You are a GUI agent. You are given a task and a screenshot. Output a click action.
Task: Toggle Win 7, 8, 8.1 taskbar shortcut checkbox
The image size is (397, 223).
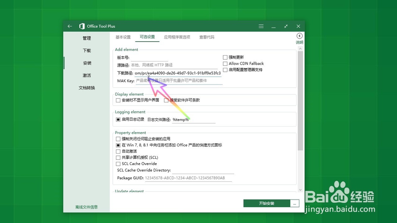pyautogui.click(x=118, y=145)
